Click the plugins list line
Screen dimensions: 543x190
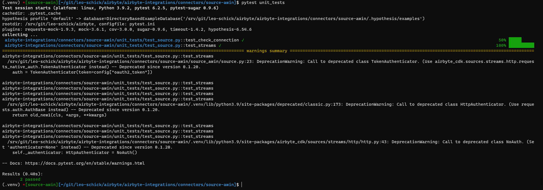127,29
